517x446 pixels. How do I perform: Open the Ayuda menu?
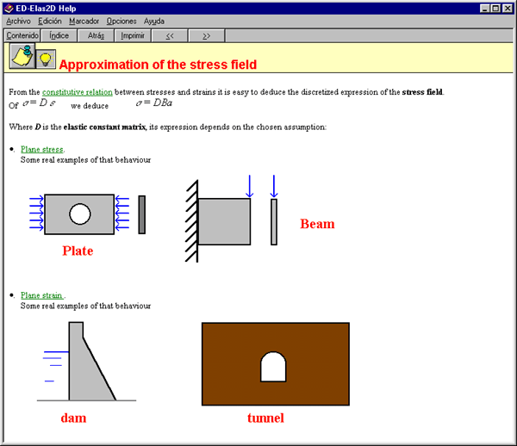(154, 21)
